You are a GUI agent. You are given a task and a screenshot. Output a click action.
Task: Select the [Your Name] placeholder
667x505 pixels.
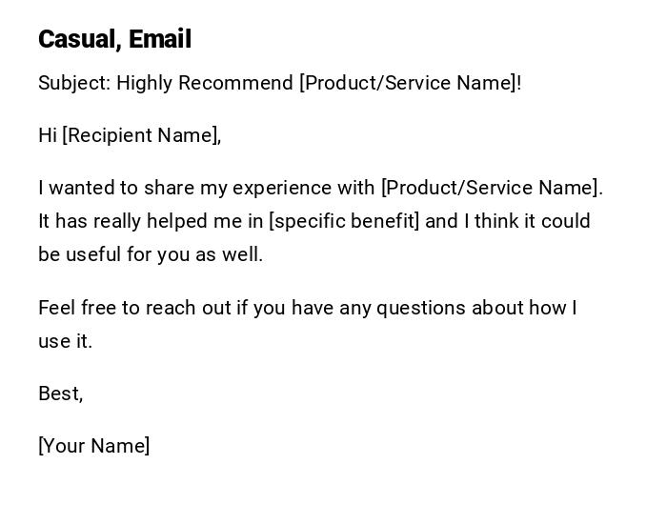pos(94,446)
